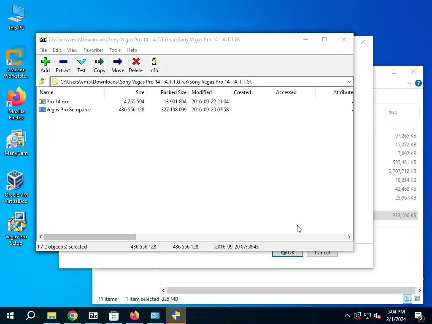Click the red Delete toolbar icon
The height and width of the screenshot is (324, 432).
(135, 65)
